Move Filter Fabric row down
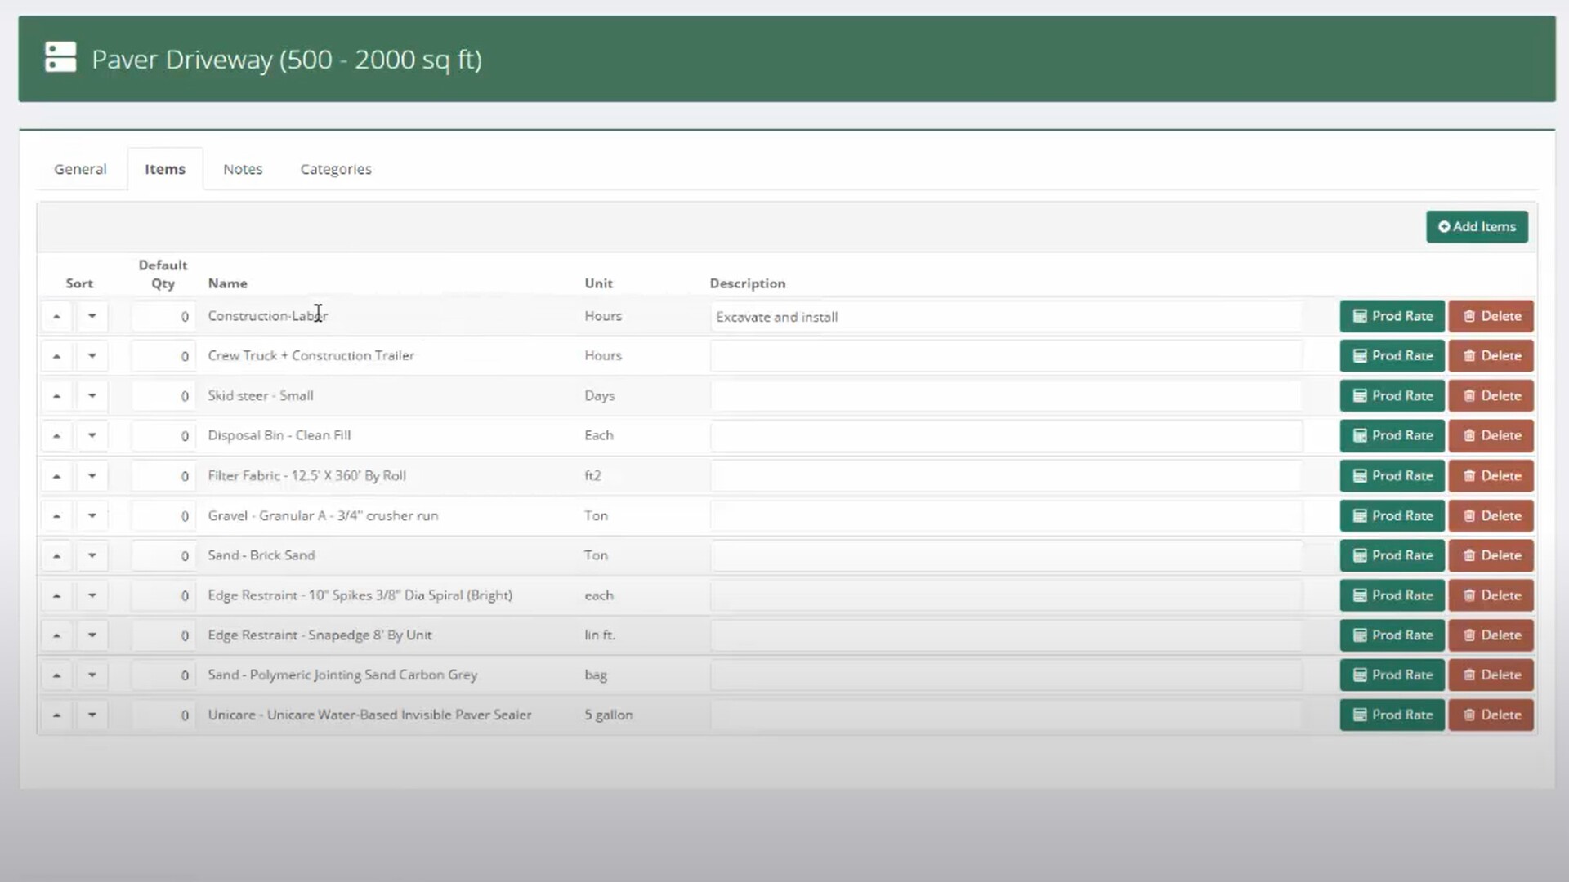This screenshot has height=882, width=1569. coord(92,475)
